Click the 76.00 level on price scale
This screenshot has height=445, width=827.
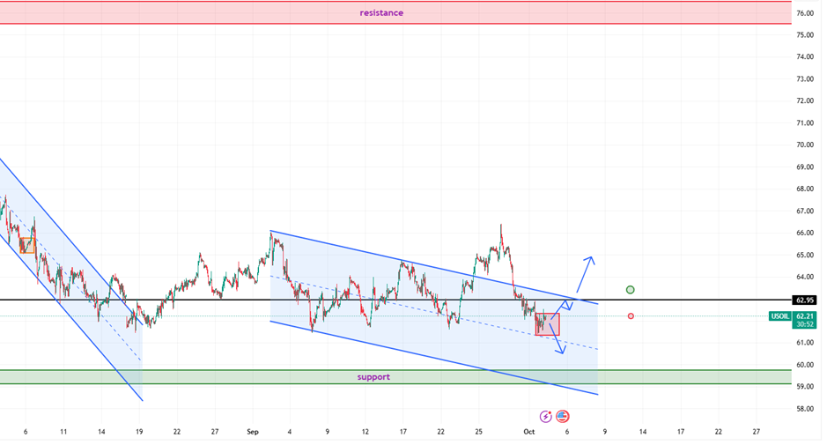(804, 13)
